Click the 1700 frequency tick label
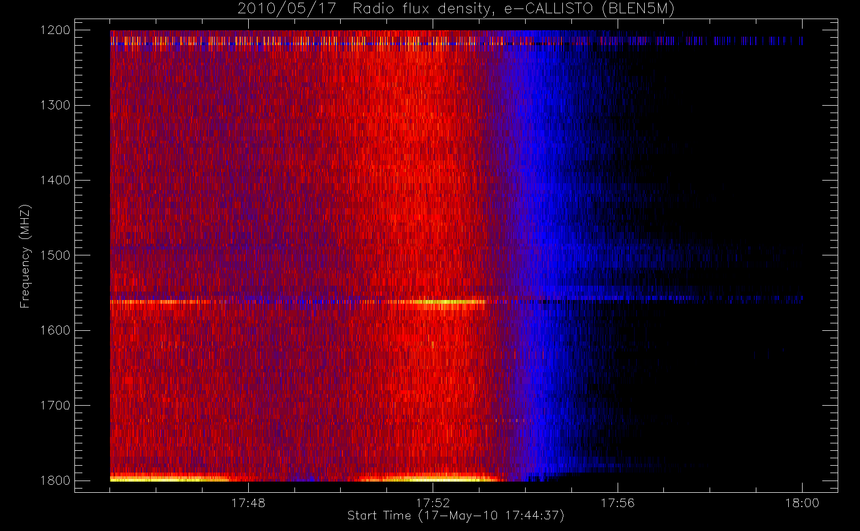The width and height of the screenshot is (860, 531). point(55,405)
